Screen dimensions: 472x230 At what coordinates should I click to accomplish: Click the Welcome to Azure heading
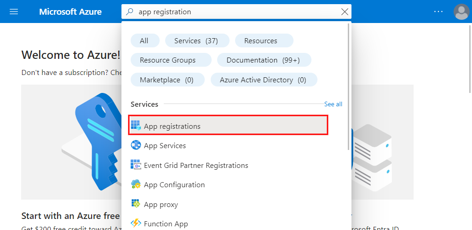tap(71, 55)
